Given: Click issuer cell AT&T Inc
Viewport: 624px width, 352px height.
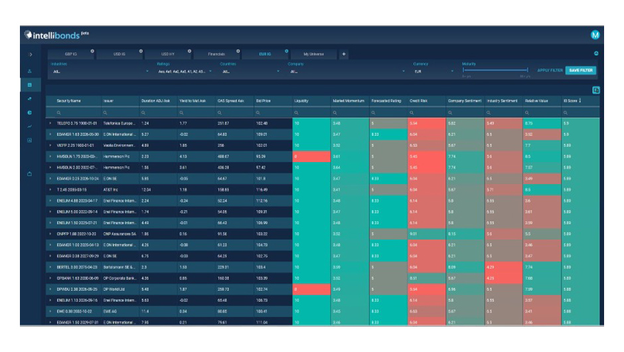Looking at the screenshot, I should (x=119, y=190).
